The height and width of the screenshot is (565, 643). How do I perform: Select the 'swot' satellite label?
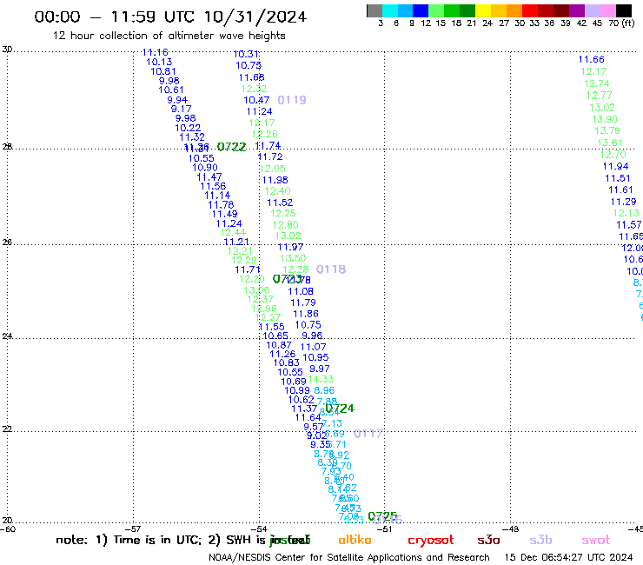pyautogui.click(x=596, y=540)
